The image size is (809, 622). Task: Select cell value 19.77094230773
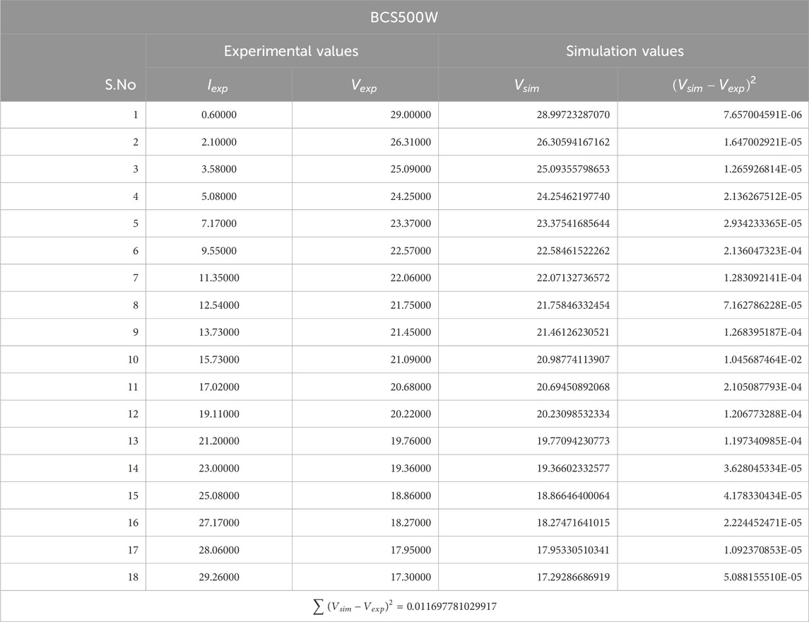573,441
